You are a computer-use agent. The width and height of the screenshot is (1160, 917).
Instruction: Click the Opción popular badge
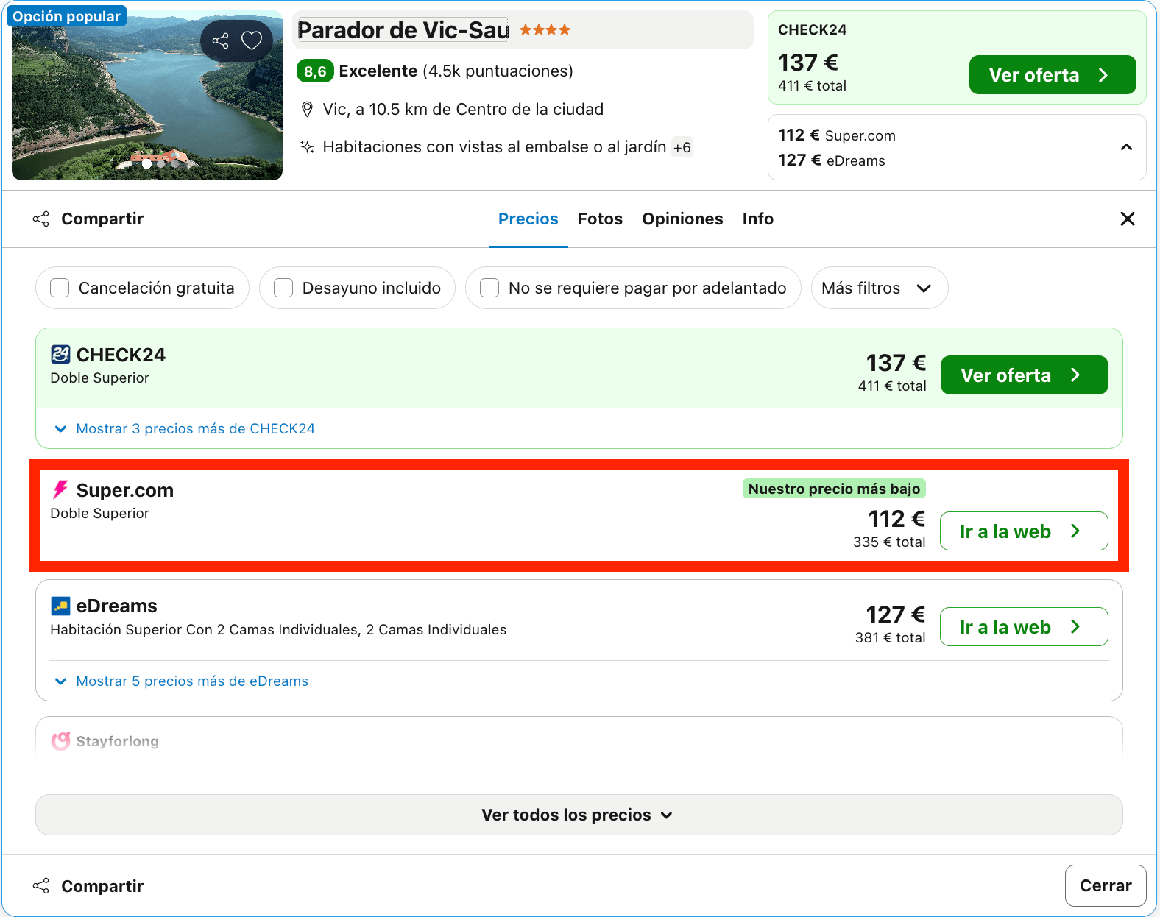pos(66,16)
